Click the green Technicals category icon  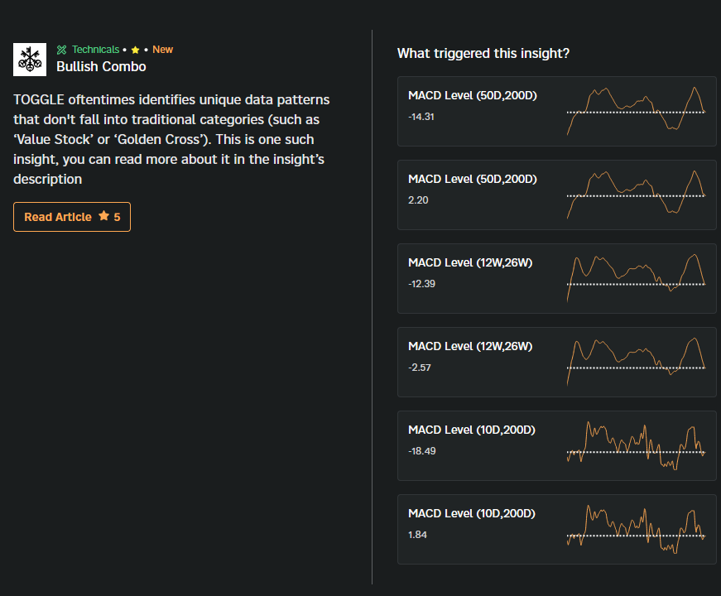point(61,50)
